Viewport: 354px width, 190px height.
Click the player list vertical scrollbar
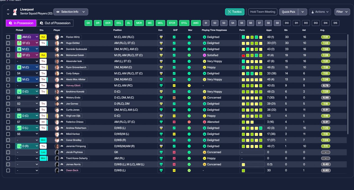click(348, 84)
